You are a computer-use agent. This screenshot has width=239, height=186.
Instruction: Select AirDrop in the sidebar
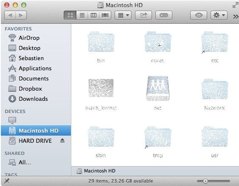(x=36, y=38)
